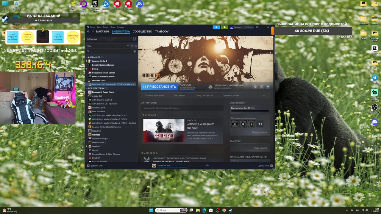
Task: Click the Steam forward navigation arrow
Action: click(93, 32)
